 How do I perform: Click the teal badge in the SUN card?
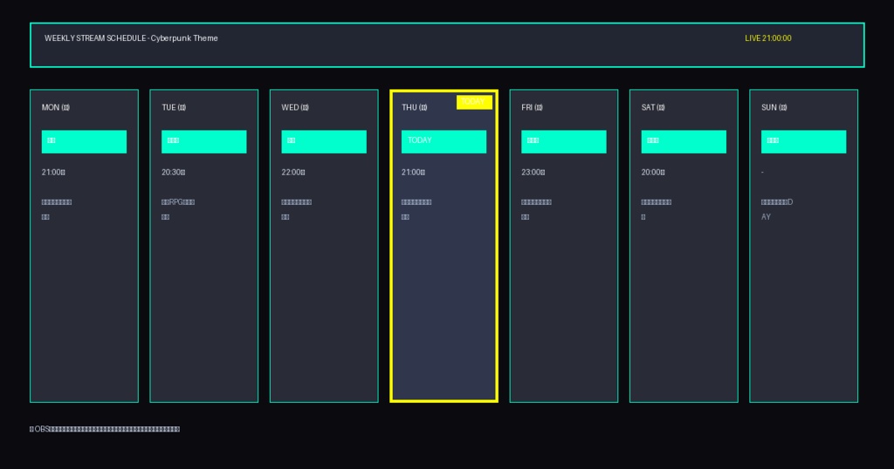(x=803, y=142)
